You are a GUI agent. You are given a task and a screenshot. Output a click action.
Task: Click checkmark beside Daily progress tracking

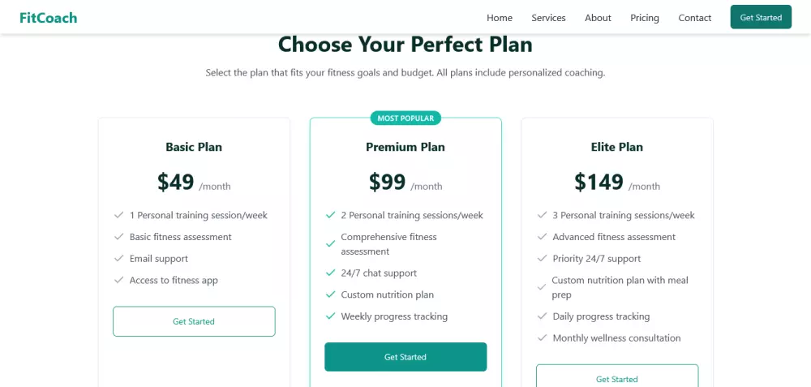[x=543, y=316]
